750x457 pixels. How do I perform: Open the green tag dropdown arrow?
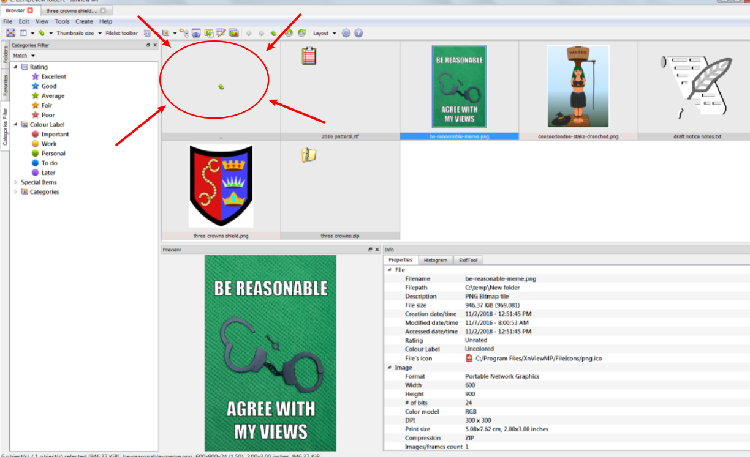pos(51,33)
